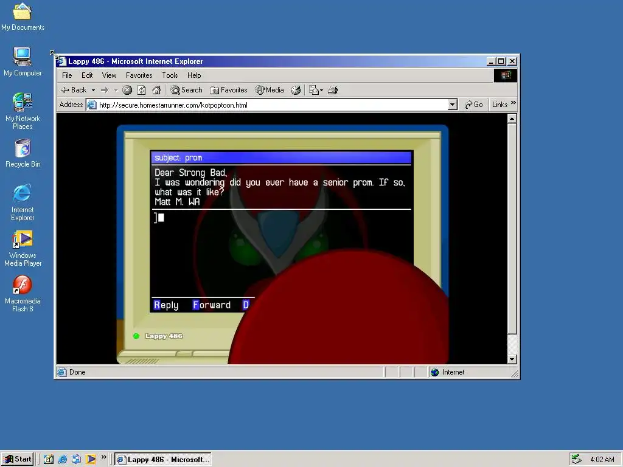Select My Network Places desktop icon
The image size is (623, 467).
tap(23, 111)
